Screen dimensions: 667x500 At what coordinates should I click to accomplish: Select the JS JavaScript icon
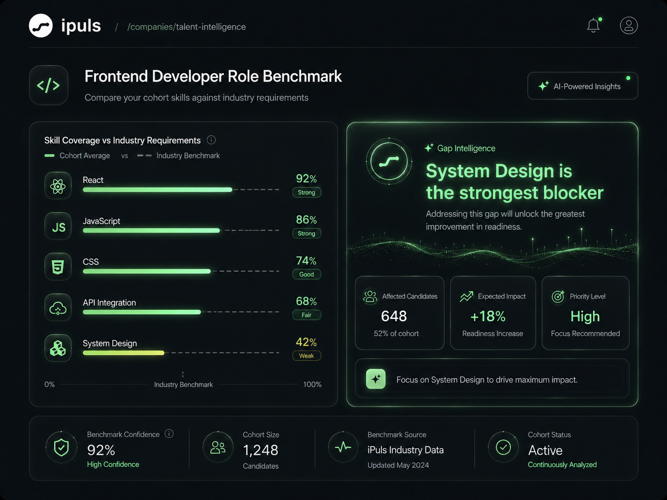click(x=58, y=226)
